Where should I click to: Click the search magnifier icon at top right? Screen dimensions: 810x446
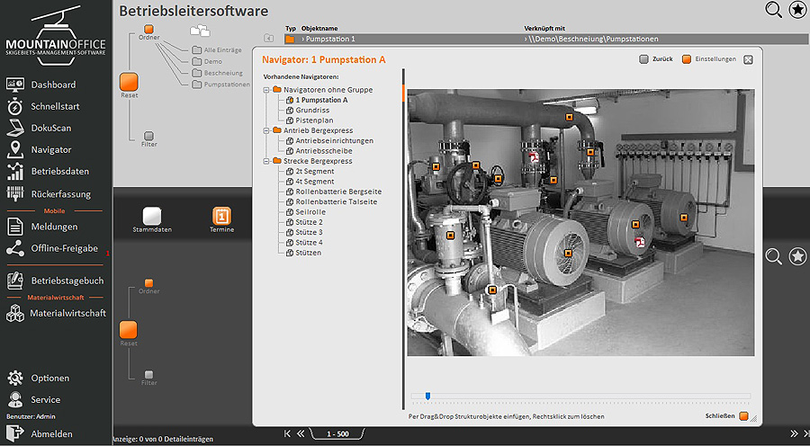[773, 10]
